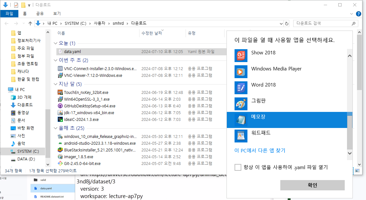Navigate to 내 PC in the address path
This screenshot has width=366, height=200.
click(x=52, y=23)
